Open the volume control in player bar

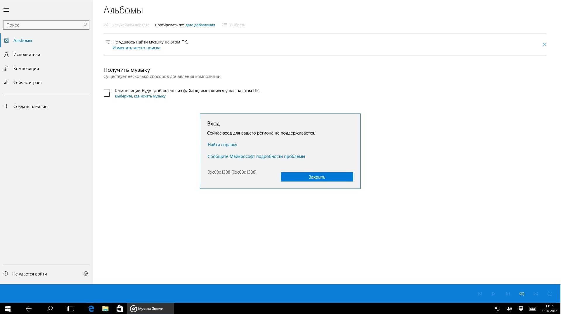(522, 294)
